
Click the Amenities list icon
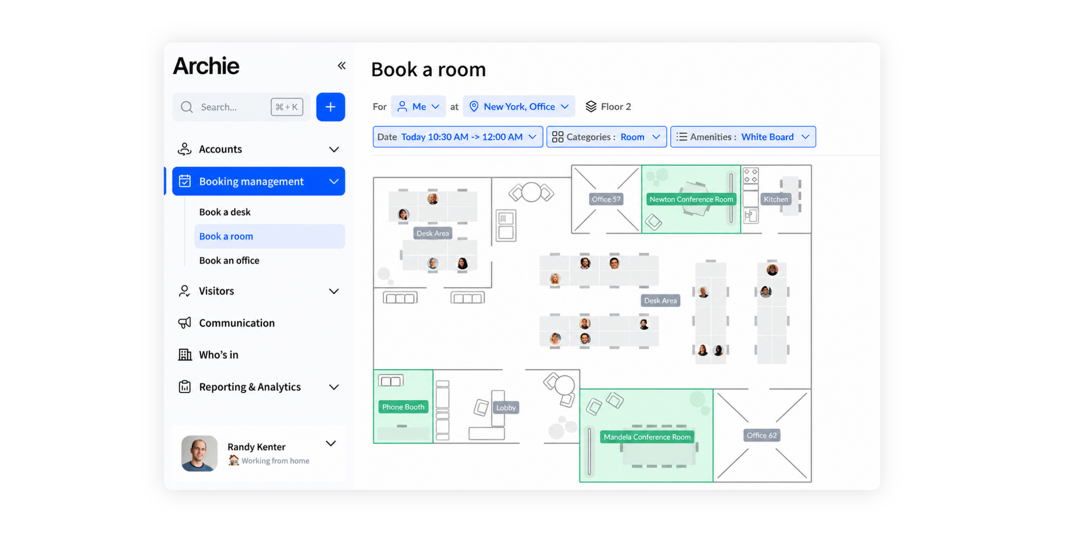[x=681, y=137]
